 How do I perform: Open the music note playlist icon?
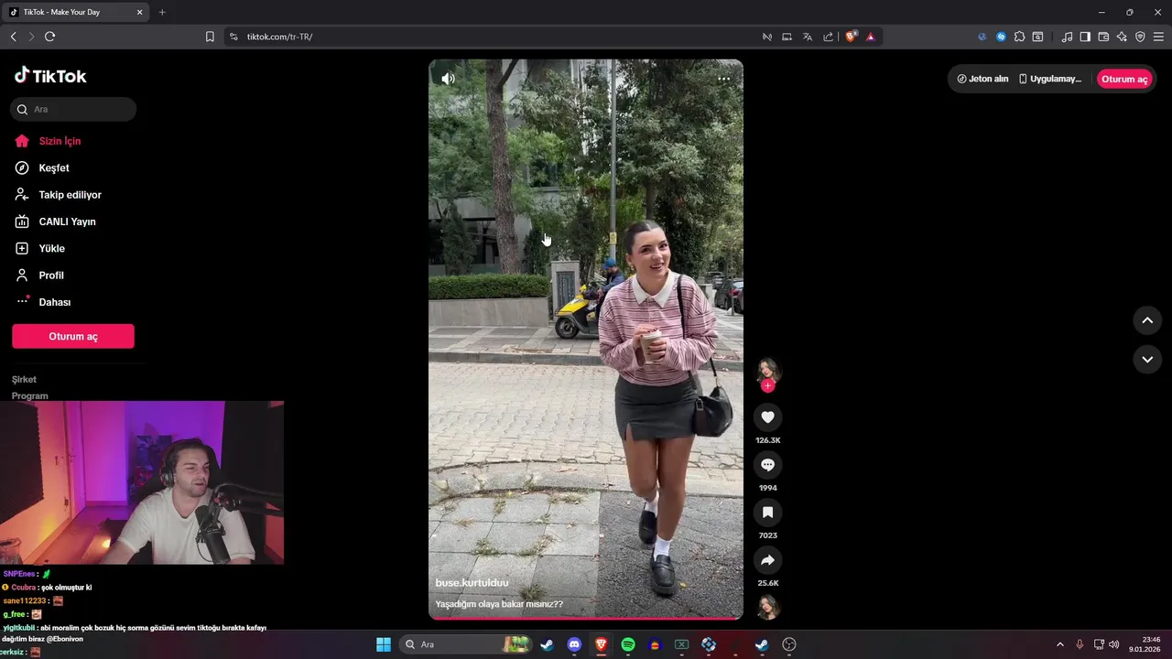pos(1067,37)
